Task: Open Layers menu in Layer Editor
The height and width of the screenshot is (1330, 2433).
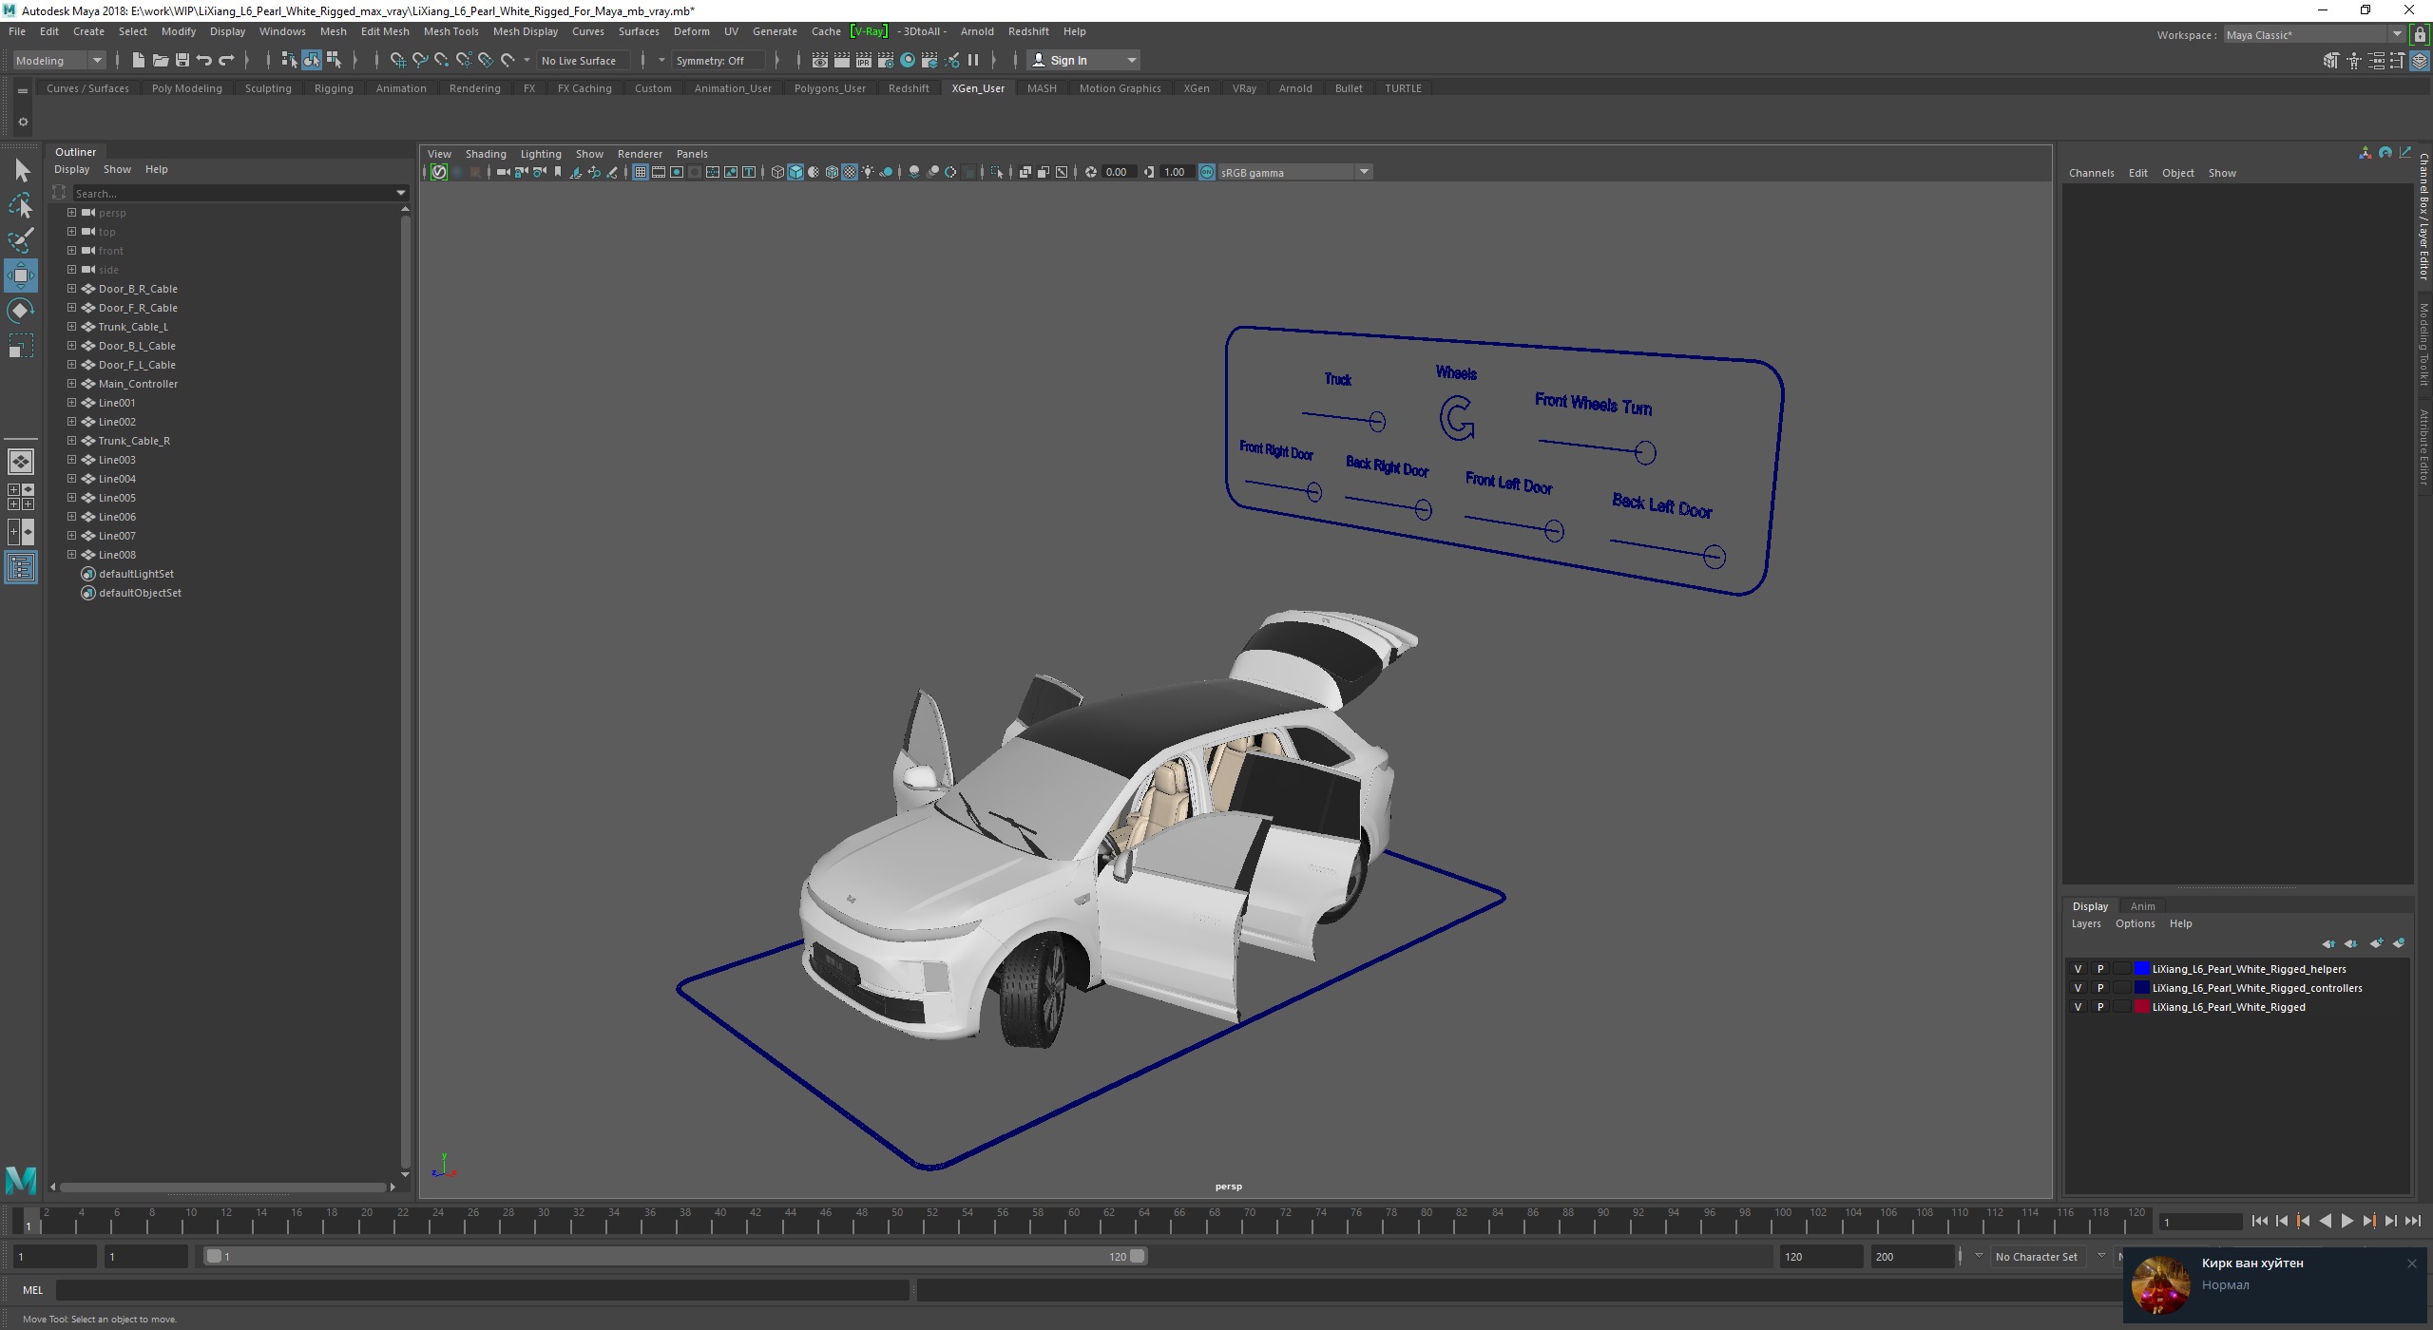Action: click(x=2086, y=923)
